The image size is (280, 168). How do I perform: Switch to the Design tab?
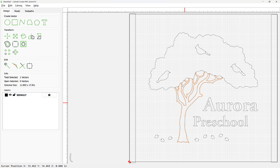click(x=6, y=11)
